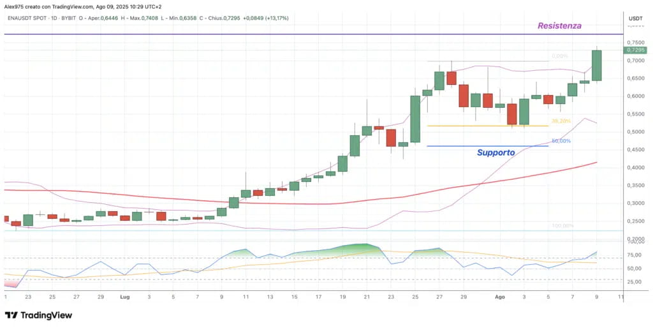Click the TradingView logo icon
The image size is (653, 328).
11,315
